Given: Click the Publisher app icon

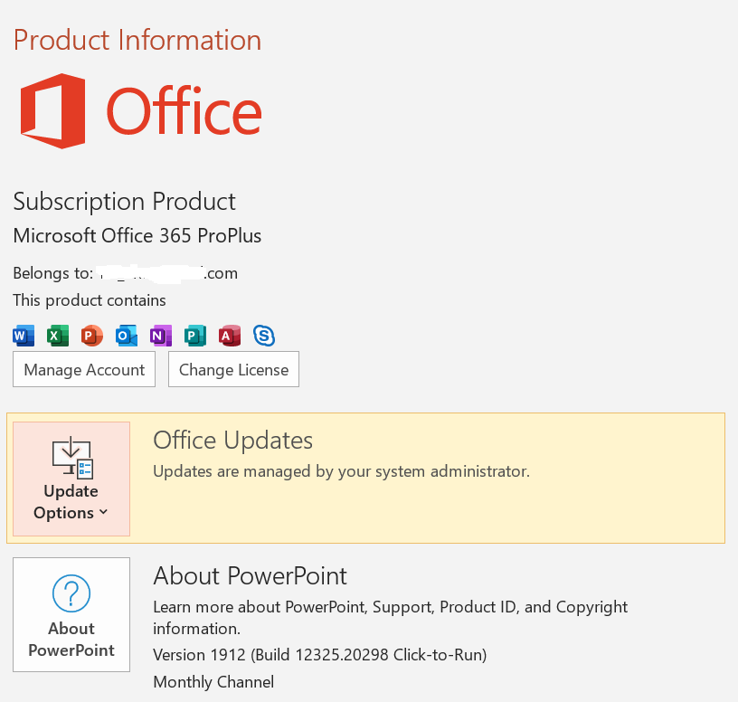Looking at the screenshot, I should (195, 336).
